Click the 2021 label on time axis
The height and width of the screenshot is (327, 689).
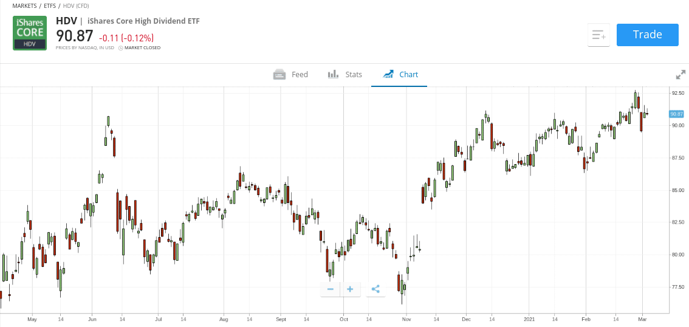click(529, 320)
